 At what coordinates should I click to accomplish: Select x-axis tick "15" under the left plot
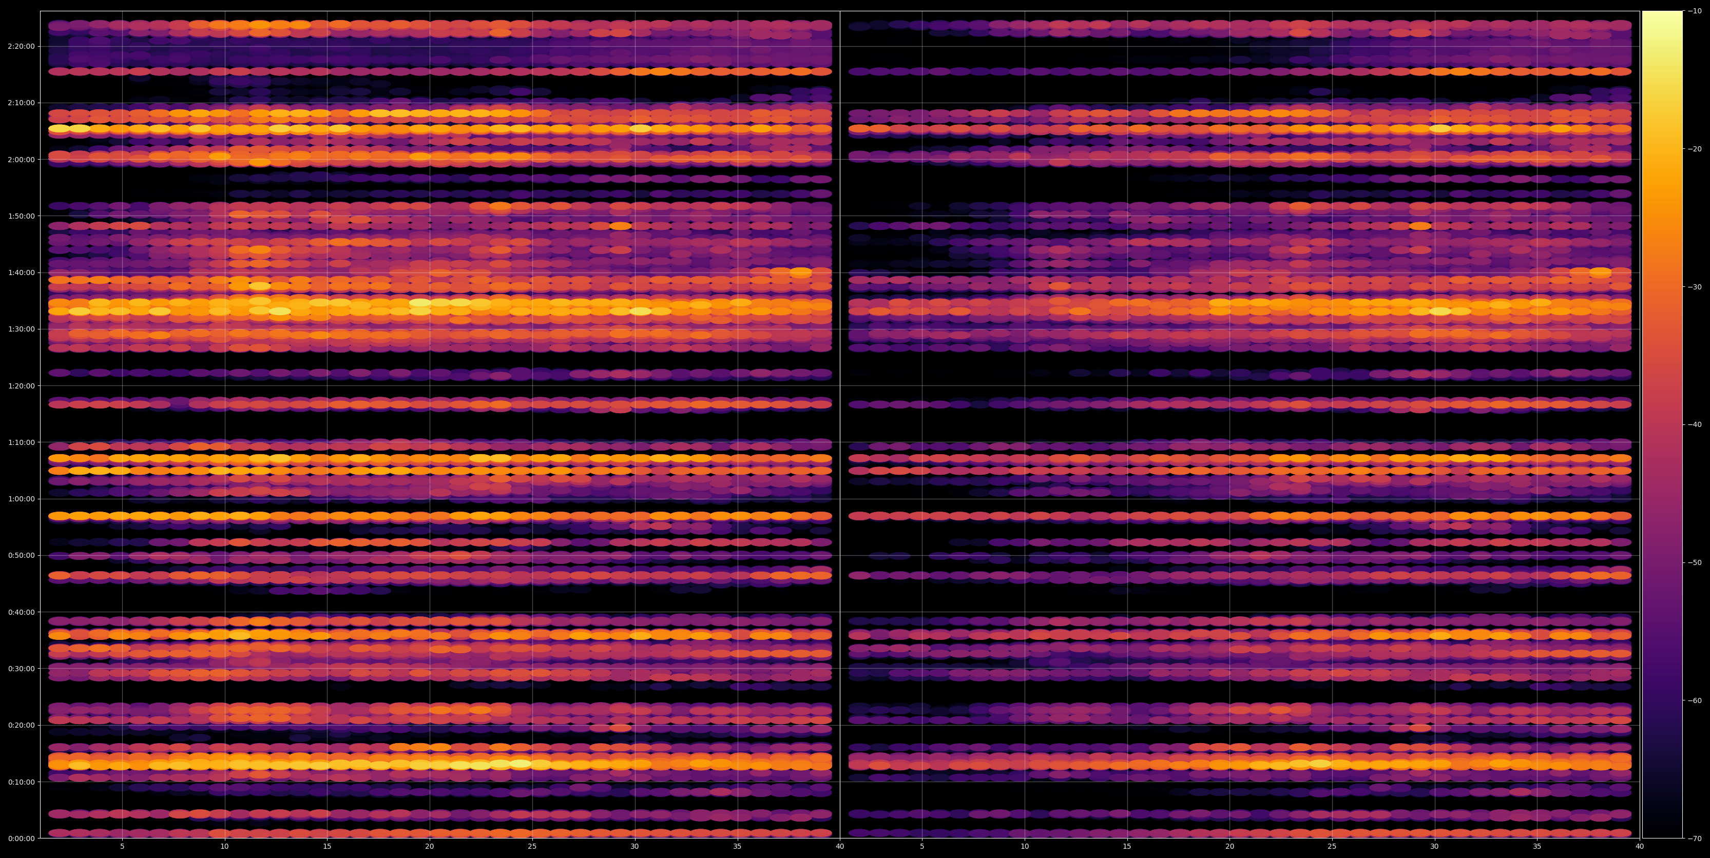tap(327, 847)
